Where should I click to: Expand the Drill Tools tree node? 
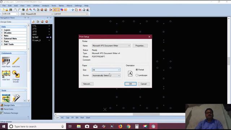(2, 44)
